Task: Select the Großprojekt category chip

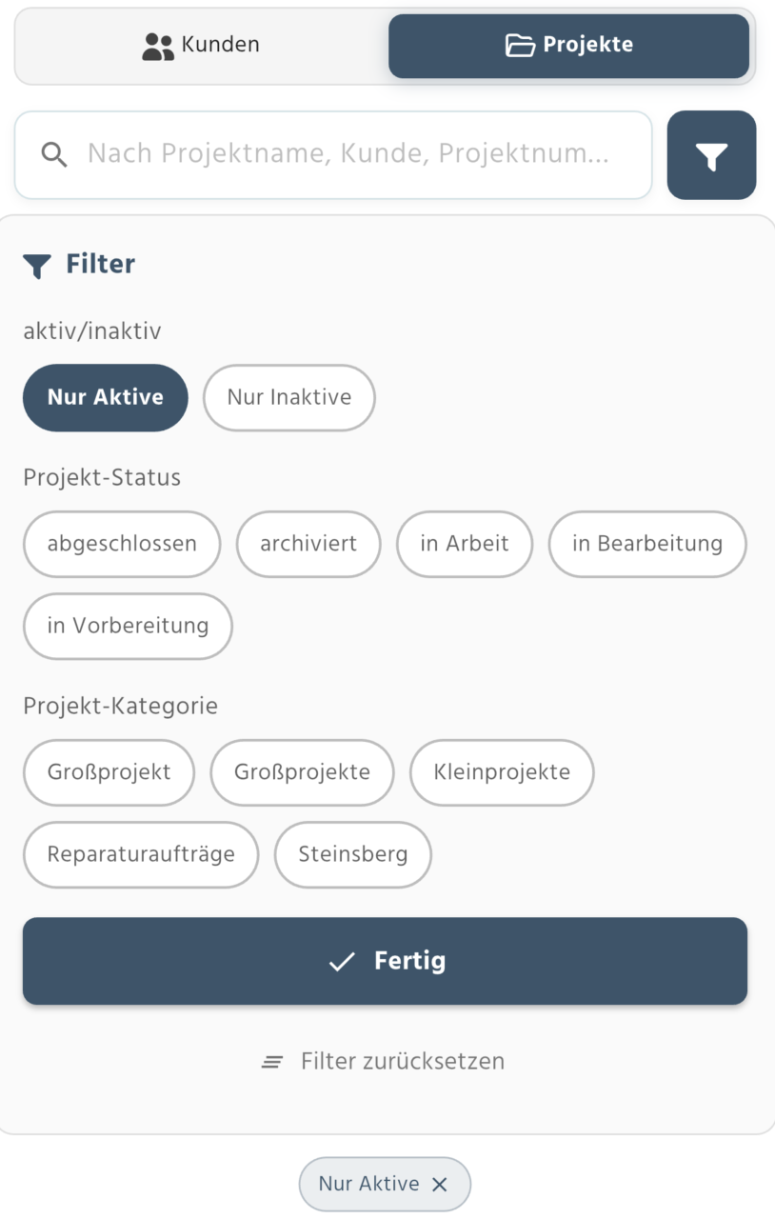Action: pos(109,772)
